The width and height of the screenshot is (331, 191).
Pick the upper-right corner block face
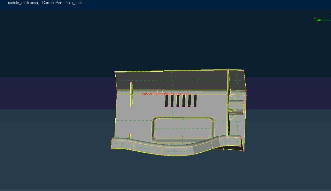[237, 80]
